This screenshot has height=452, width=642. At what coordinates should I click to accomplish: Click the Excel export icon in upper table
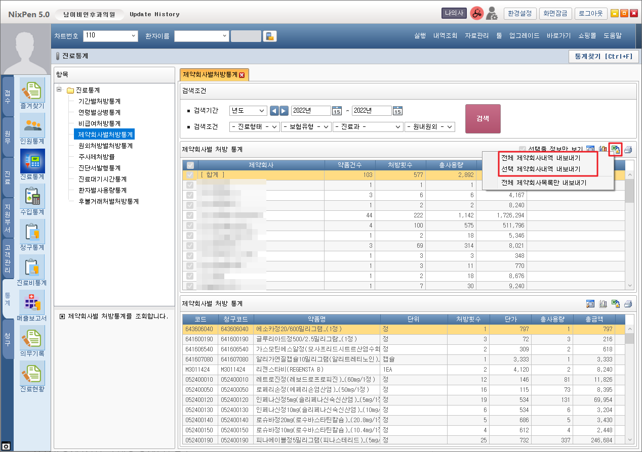coord(616,149)
